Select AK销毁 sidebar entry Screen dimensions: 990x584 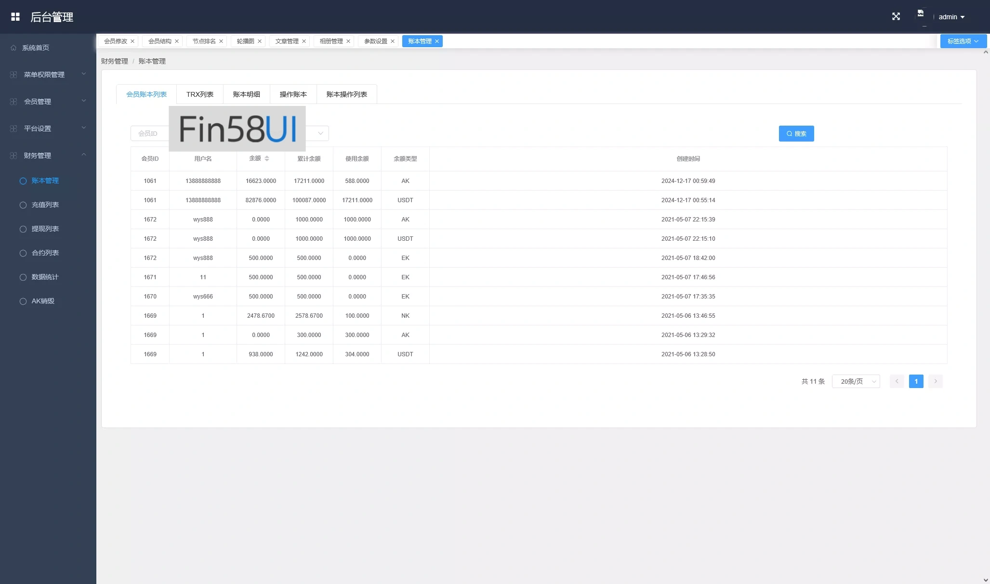[x=43, y=301]
